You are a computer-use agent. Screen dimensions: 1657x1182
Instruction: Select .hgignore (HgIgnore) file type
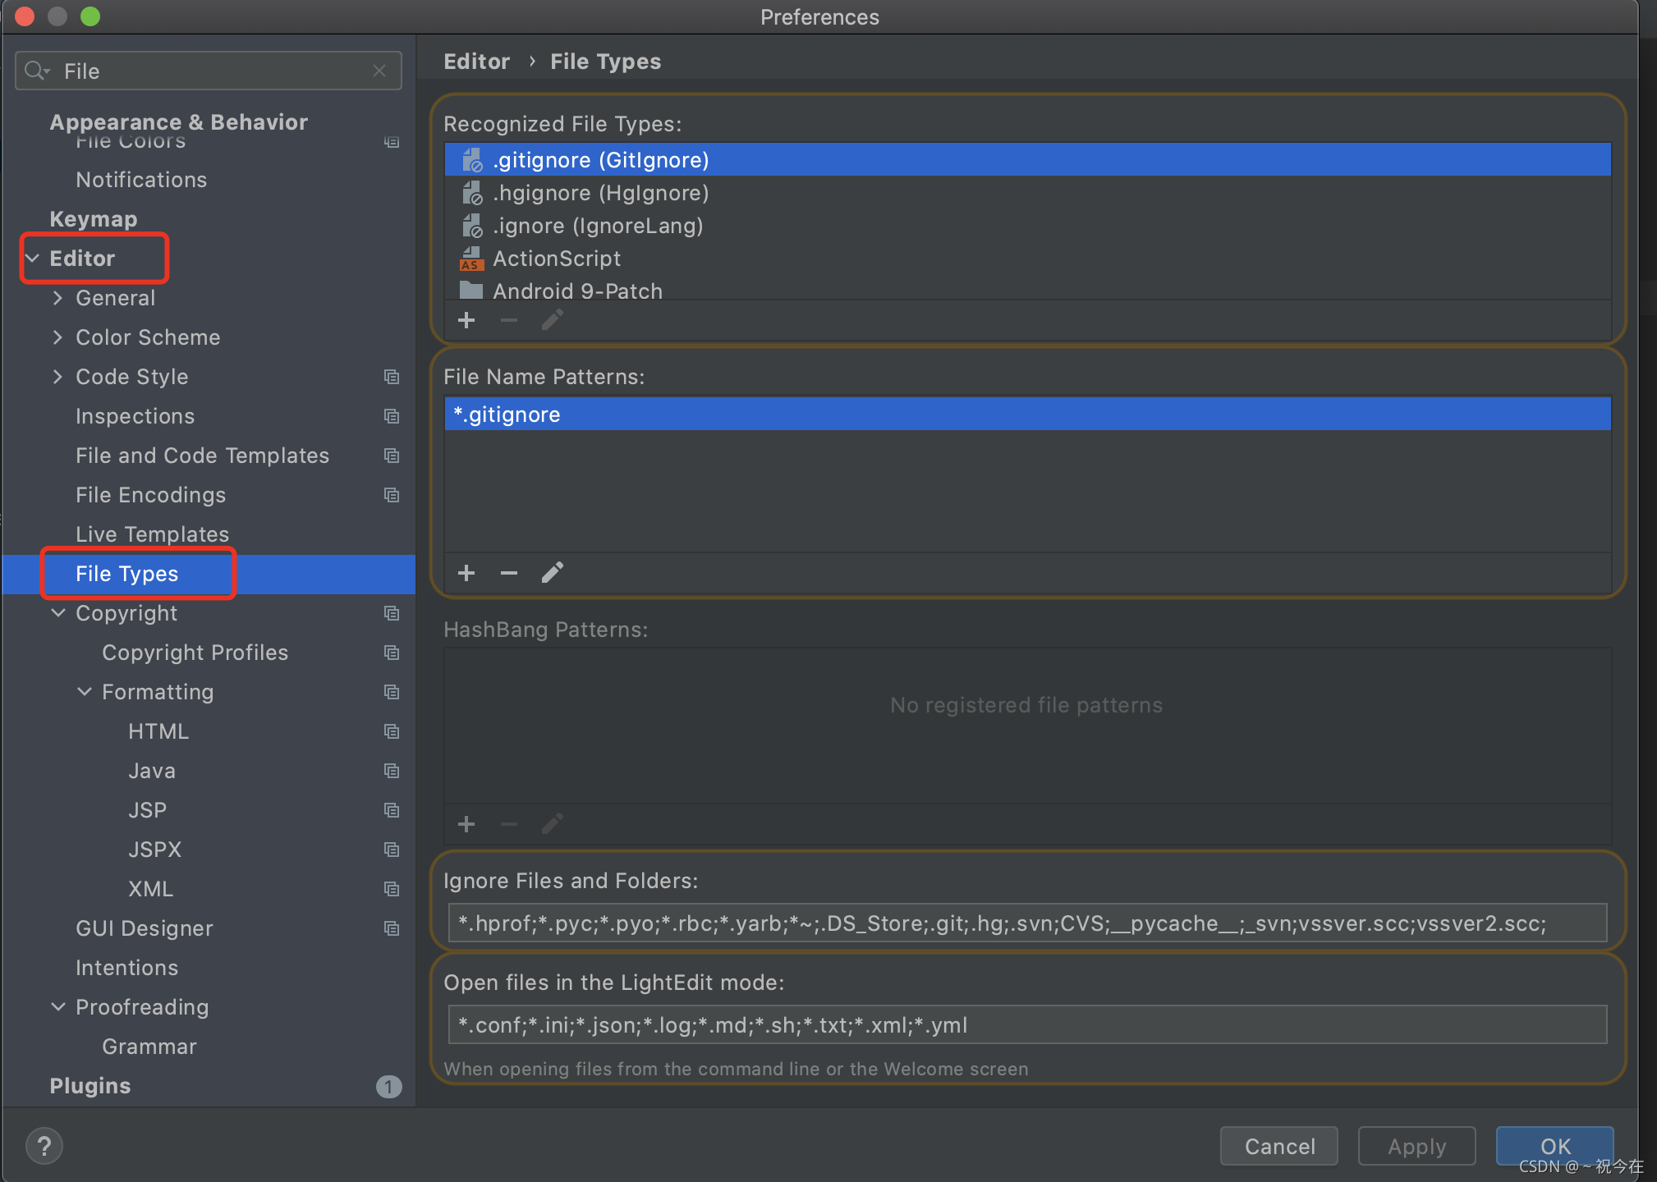[600, 194]
